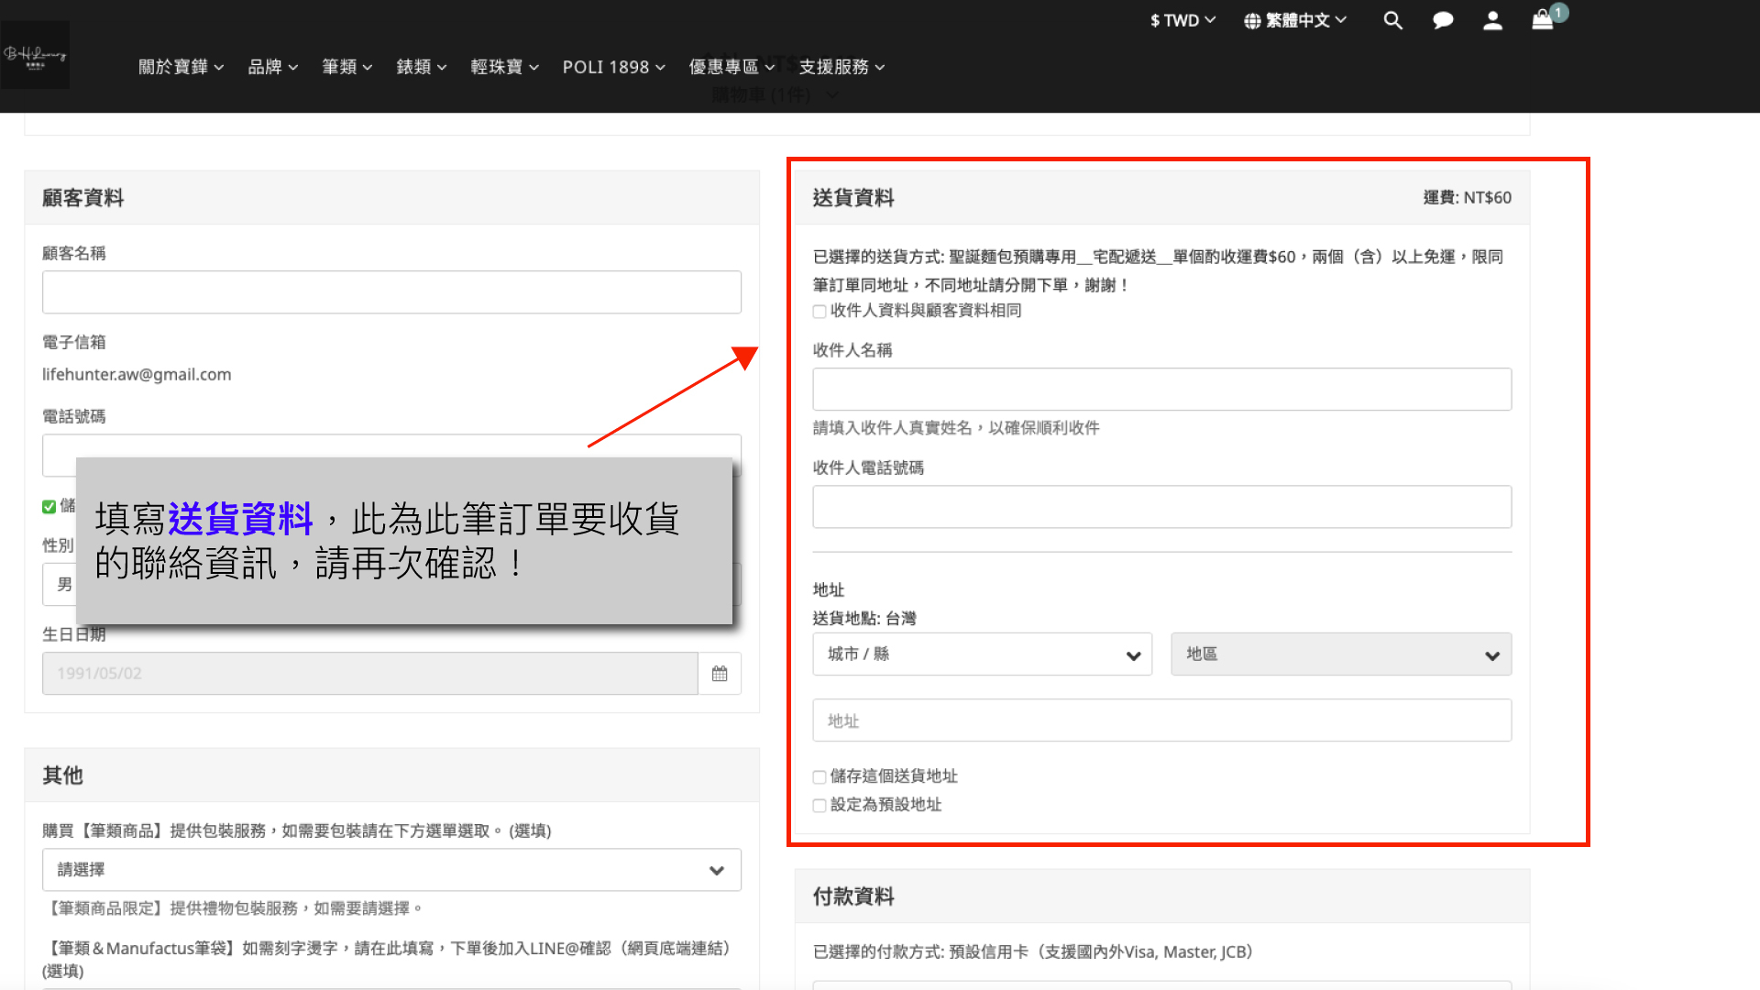Open the user account icon
Viewport: 1760px width, 990px height.
[x=1492, y=20]
